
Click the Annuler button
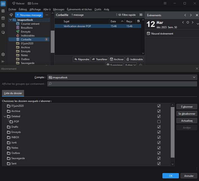pos(189,176)
